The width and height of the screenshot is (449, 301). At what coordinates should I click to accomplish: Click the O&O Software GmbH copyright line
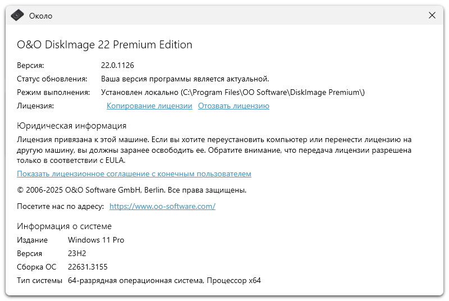(131, 190)
